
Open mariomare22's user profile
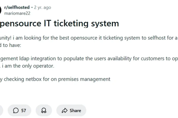coord(17,13)
